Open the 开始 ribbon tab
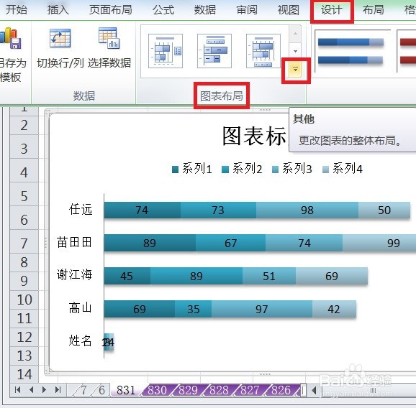This screenshot has width=416, height=408. pyautogui.click(x=17, y=10)
